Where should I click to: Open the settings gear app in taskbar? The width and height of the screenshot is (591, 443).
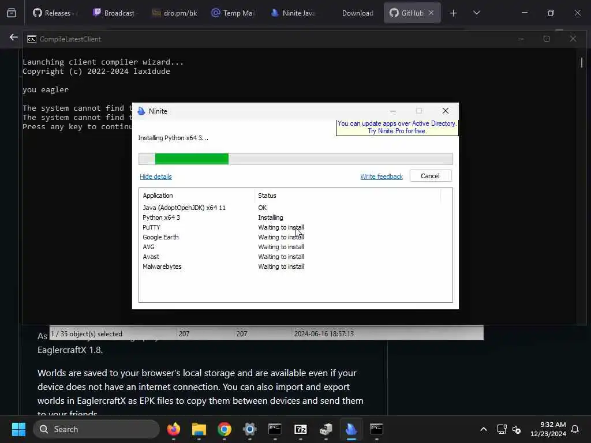249,429
